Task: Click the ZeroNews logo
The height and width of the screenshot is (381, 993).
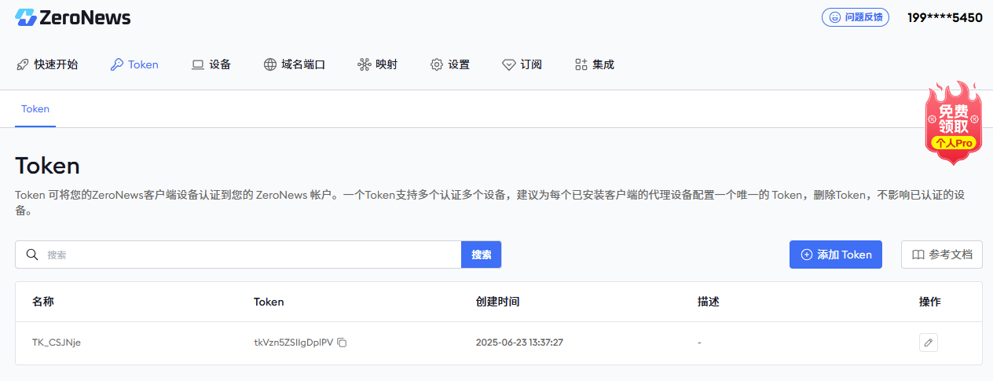Action: 72,17
